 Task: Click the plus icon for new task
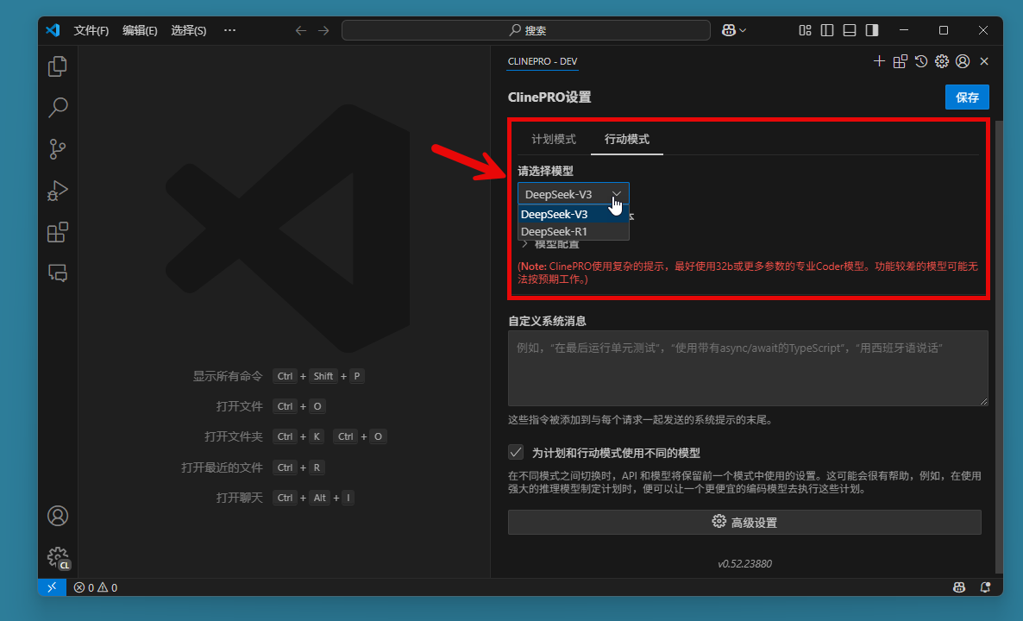tap(879, 61)
